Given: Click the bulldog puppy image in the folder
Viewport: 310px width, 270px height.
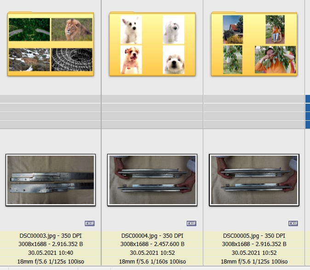Looking at the screenshot, I should [x=131, y=59].
